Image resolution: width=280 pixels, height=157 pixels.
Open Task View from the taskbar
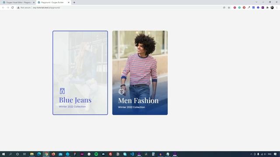[24, 154]
